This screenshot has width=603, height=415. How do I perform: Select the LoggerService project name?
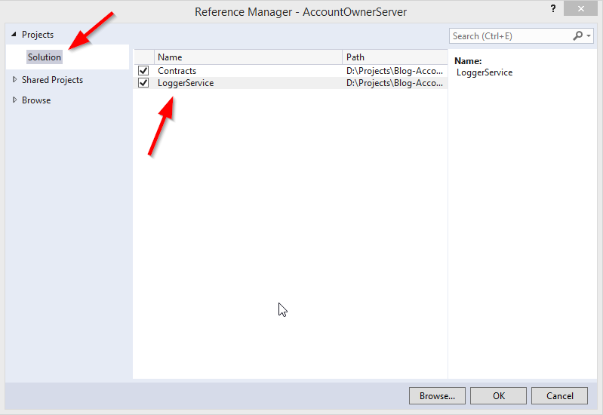186,83
